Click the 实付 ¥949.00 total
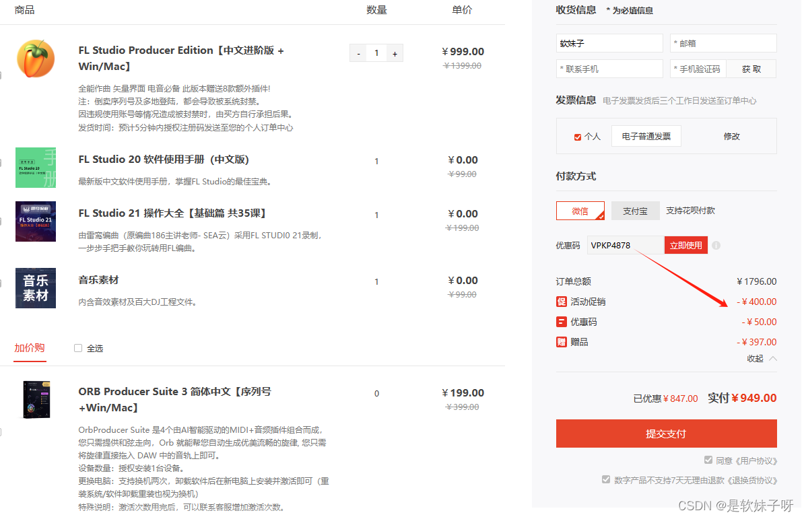804x519 pixels. (x=742, y=398)
